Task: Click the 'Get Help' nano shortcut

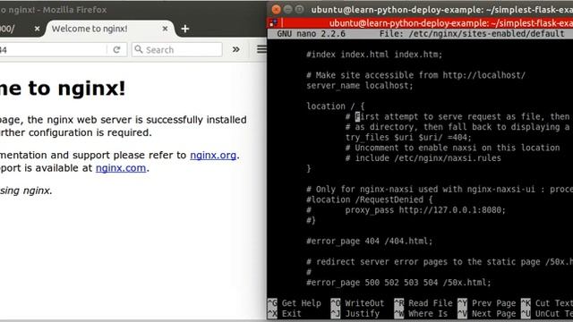Action: [x=295, y=303]
